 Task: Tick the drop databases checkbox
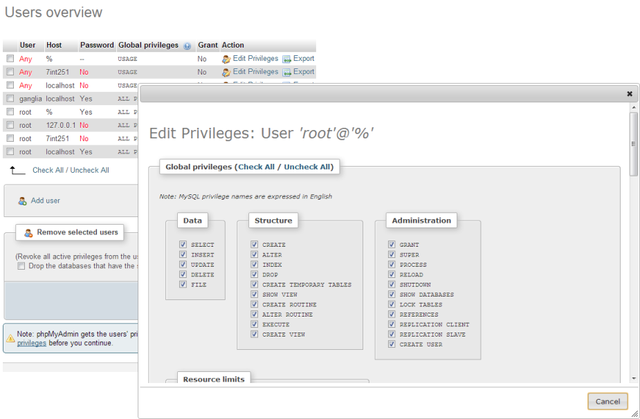pyautogui.click(x=21, y=266)
